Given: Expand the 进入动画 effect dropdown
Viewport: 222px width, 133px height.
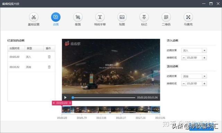Looking at the screenshot, I should click(x=204, y=50).
